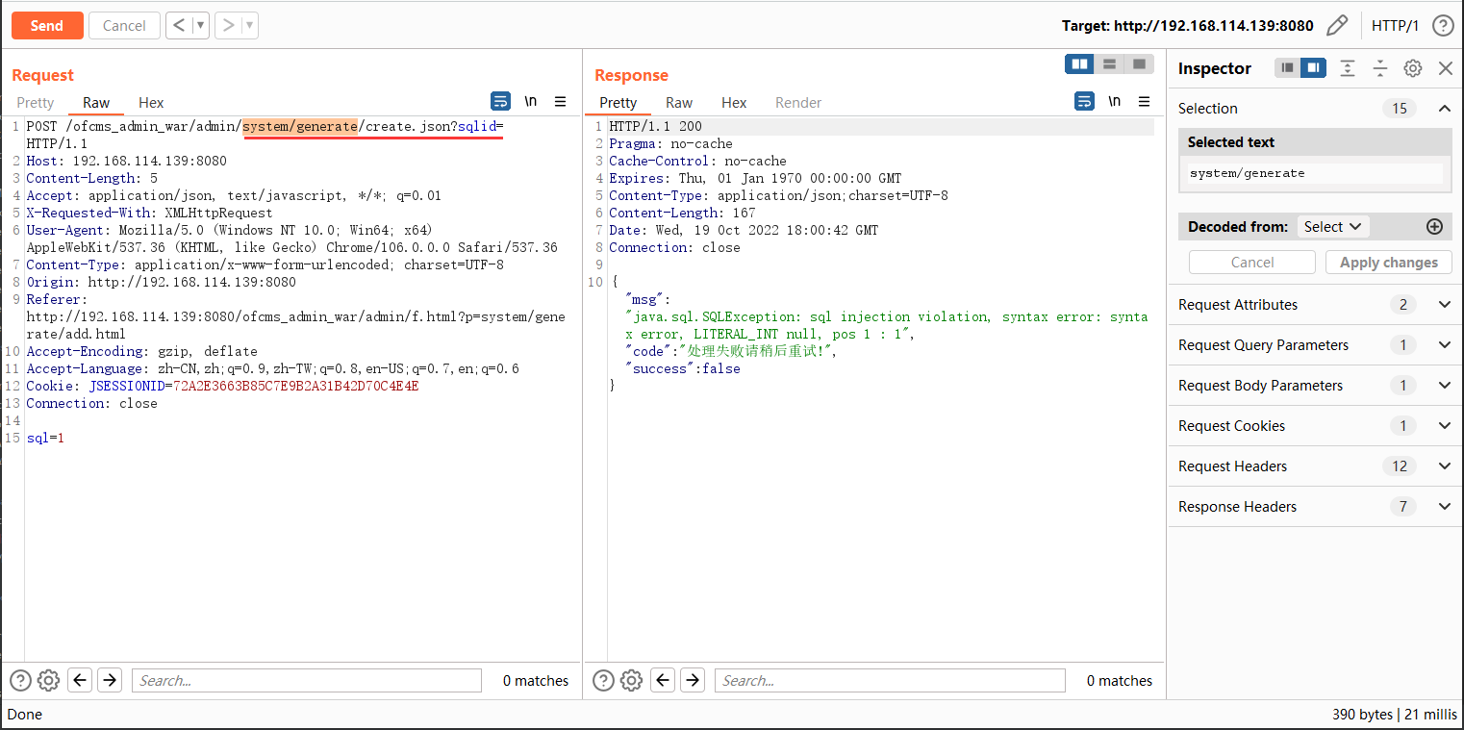Image resolution: width=1464 pixels, height=730 pixels.
Task: Click Inspector Cancel button
Action: pyautogui.click(x=1252, y=263)
